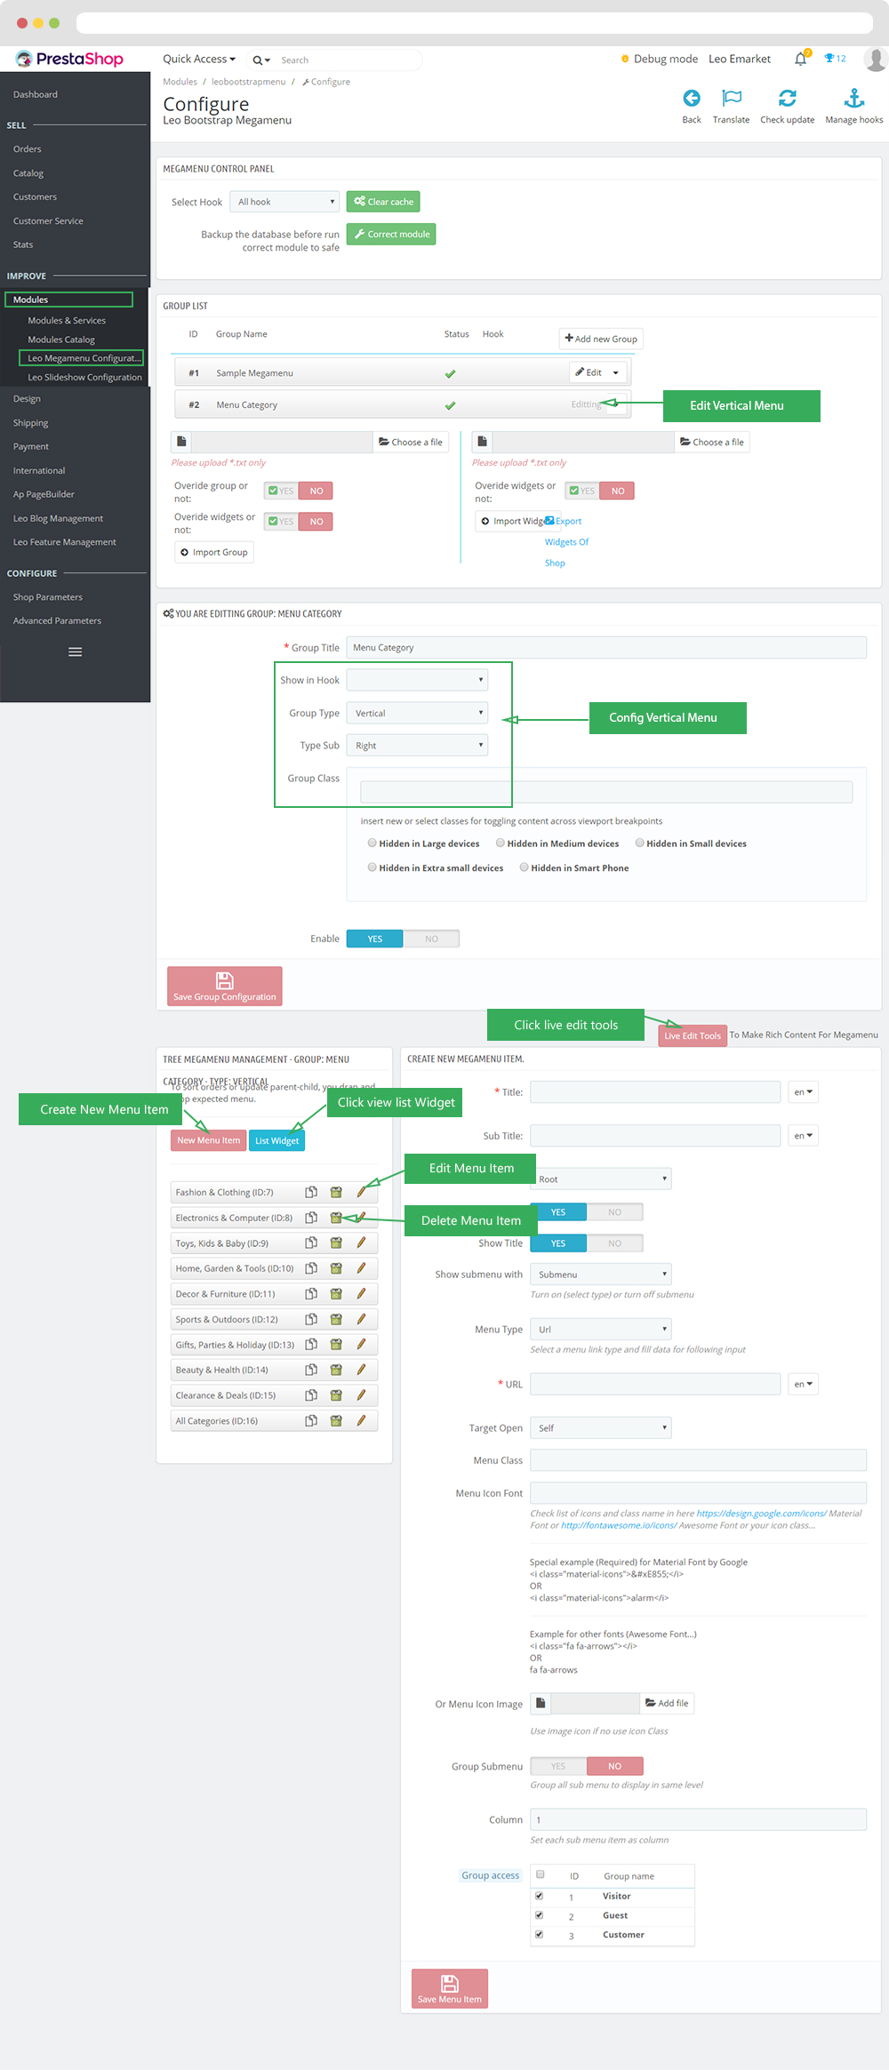
Task: Open Orders in the sidebar
Action: tap(28, 149)
